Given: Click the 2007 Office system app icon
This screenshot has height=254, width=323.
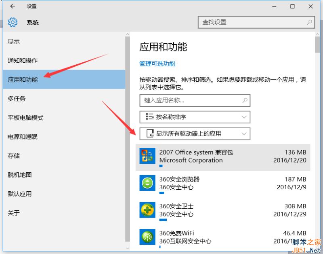Looking at the screenshot, I should pyautogui.click(x=147, y=156).
